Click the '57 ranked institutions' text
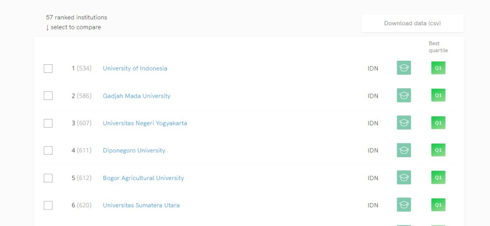This screenshot has width=490, height=226. pos(77,18)
